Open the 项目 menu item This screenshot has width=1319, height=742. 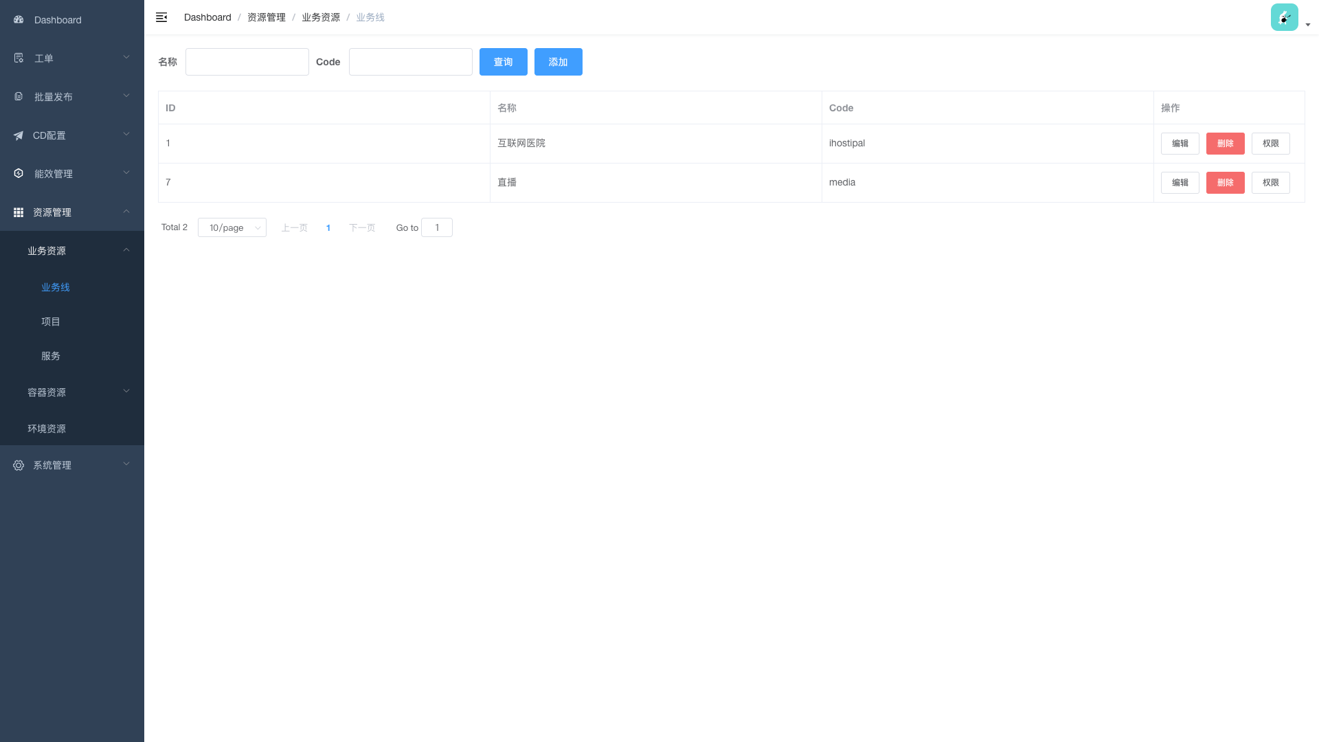point(51,322)
